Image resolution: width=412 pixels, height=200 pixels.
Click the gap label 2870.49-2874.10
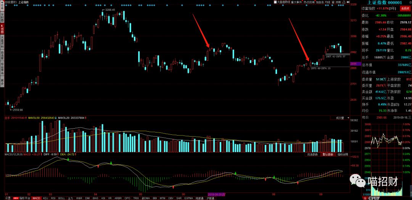click(x=320, y=68)
